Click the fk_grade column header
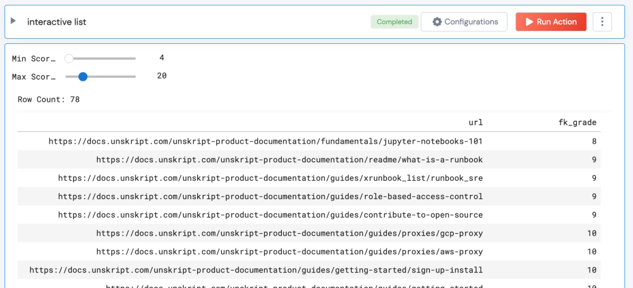The image size is (633, 288). point(577,122)
